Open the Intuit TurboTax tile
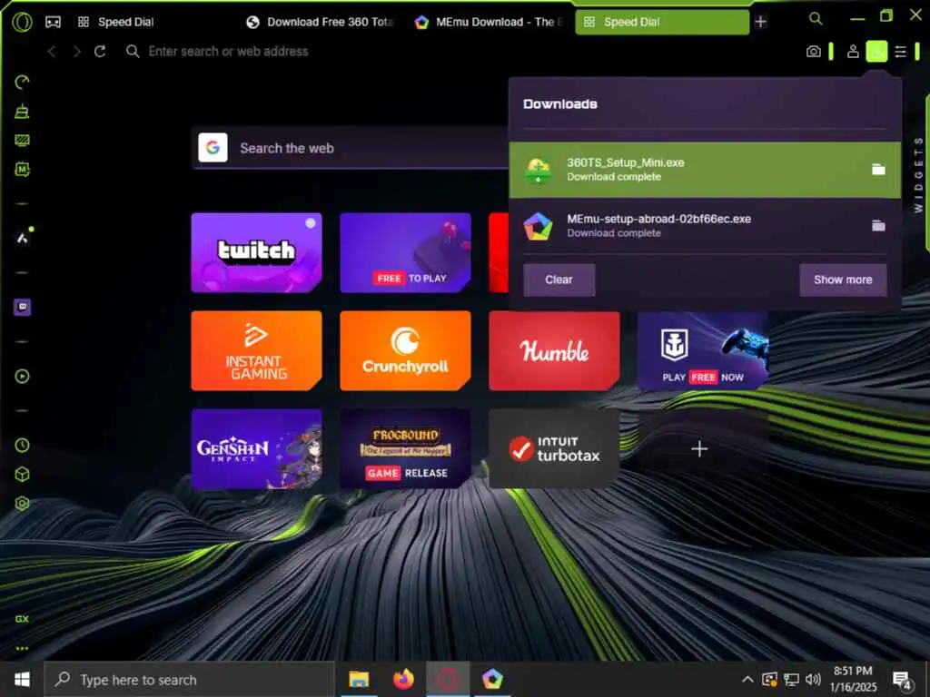 [554, 448]
